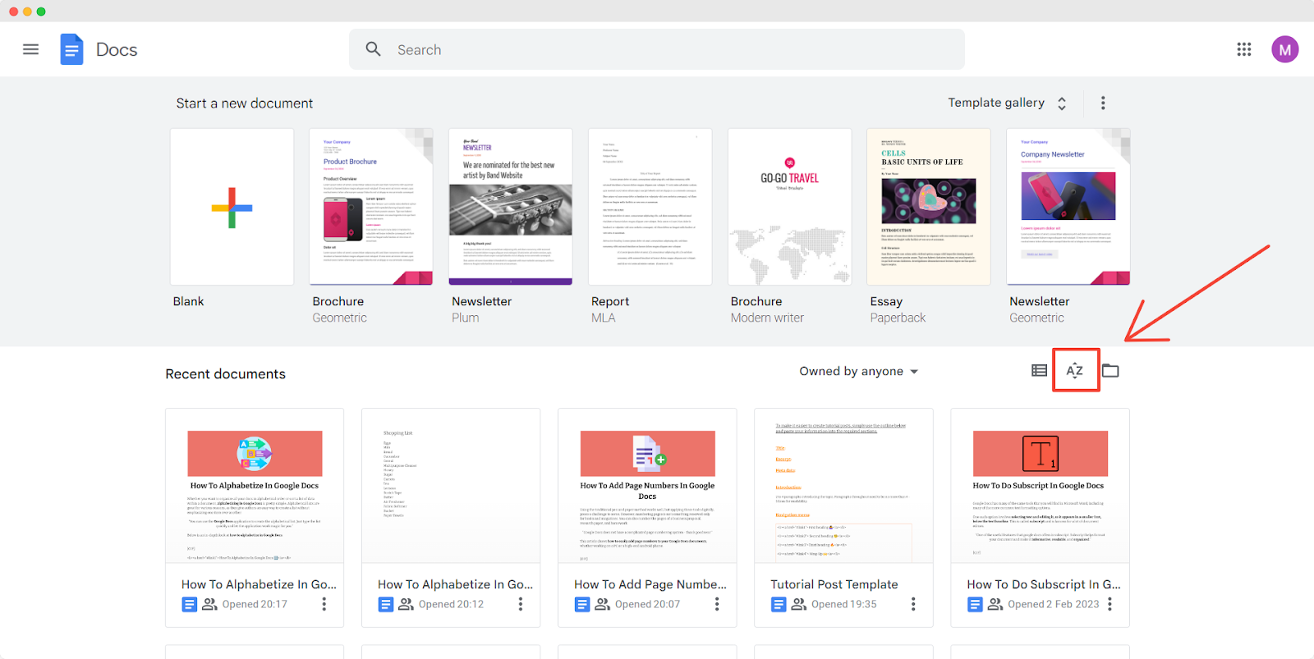Click the Docs file icon beside Opened 20:07
The width and height of the screenshot is (1314, 659).
(582, 604)
